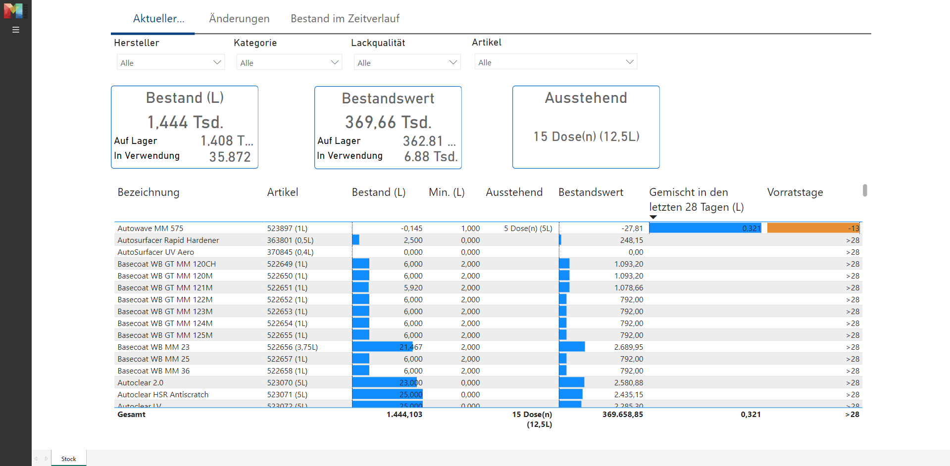Click article 522656 (3,75L)
Screen dimensions: 950x466
[x=293, y=347]
